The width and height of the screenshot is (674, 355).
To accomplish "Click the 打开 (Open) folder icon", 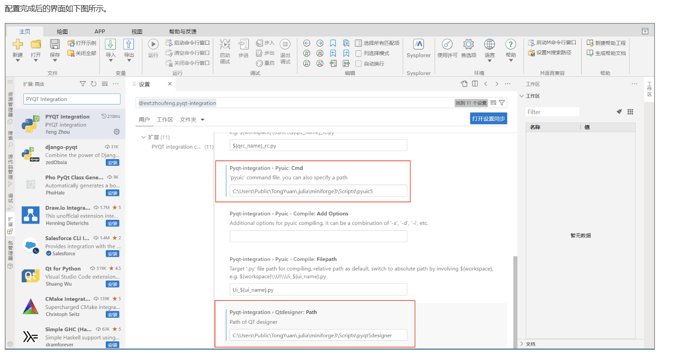I will [x=36, y=44].
